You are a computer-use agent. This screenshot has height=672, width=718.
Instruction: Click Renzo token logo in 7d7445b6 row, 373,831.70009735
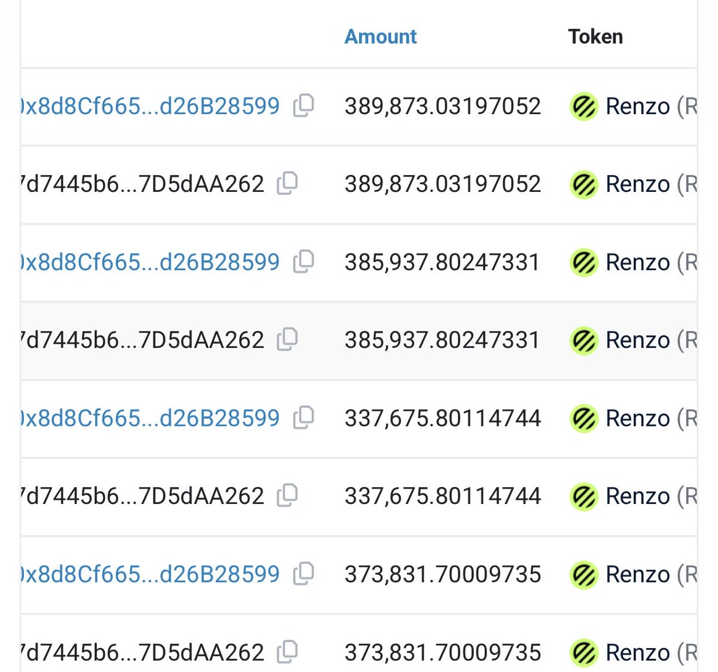point(584,652)
